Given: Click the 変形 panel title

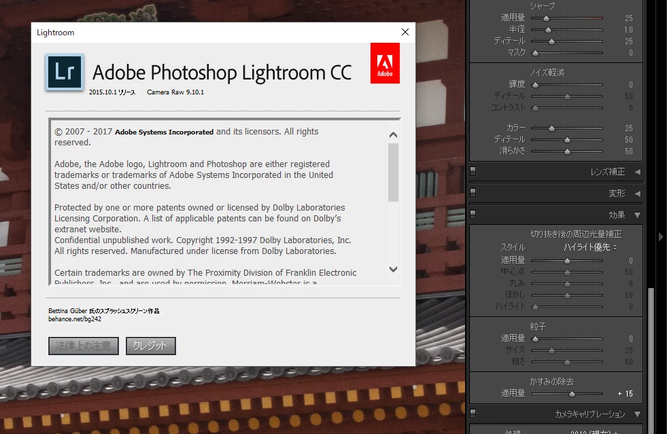Looking at the screenshot, I should (x=617, y=194).
